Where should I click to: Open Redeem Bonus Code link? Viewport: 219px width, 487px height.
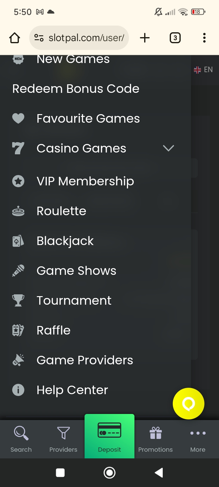76,89
